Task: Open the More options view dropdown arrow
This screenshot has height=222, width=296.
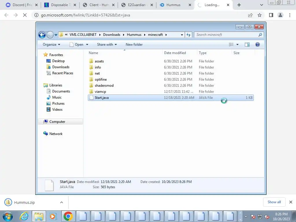Action: 238,45
